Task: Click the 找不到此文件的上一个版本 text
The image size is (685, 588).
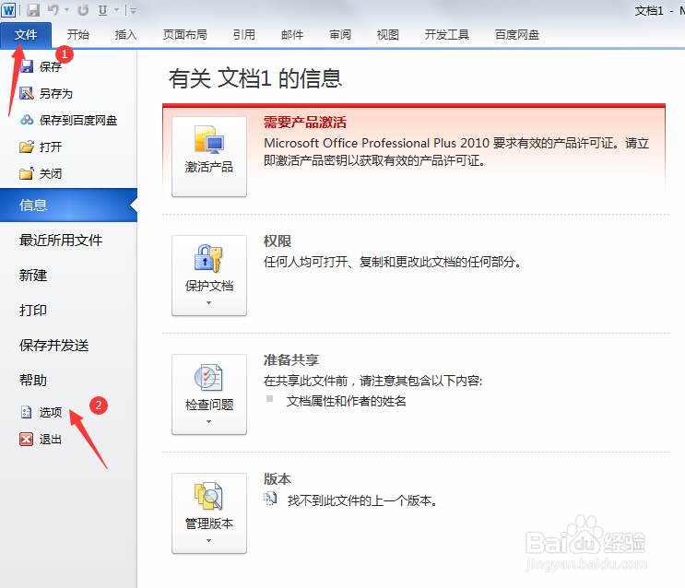Action: [x=362, y=500]
